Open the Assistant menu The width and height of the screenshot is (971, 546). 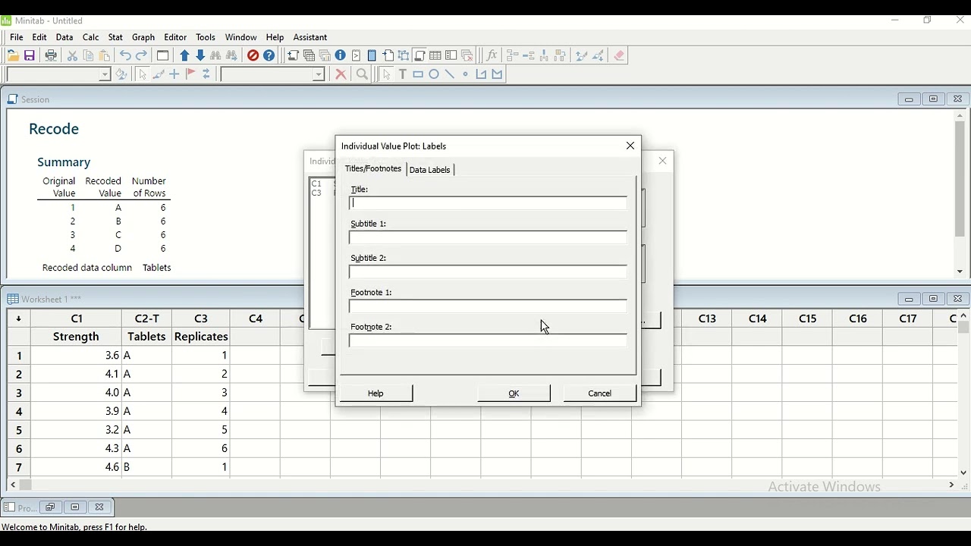pyautogui.click(x=310, y=37)
